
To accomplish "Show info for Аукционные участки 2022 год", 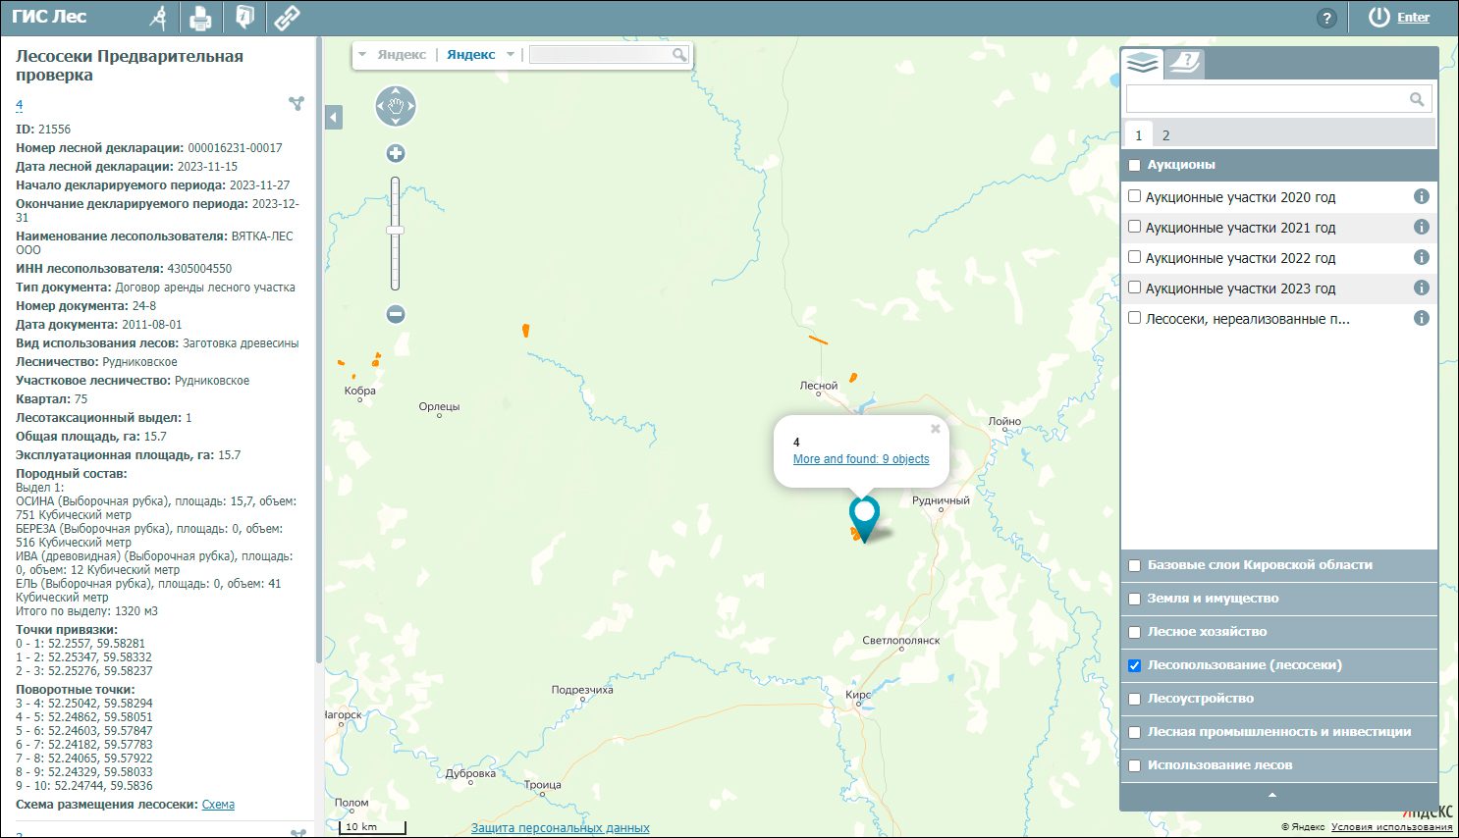I will click(1421, 257).
